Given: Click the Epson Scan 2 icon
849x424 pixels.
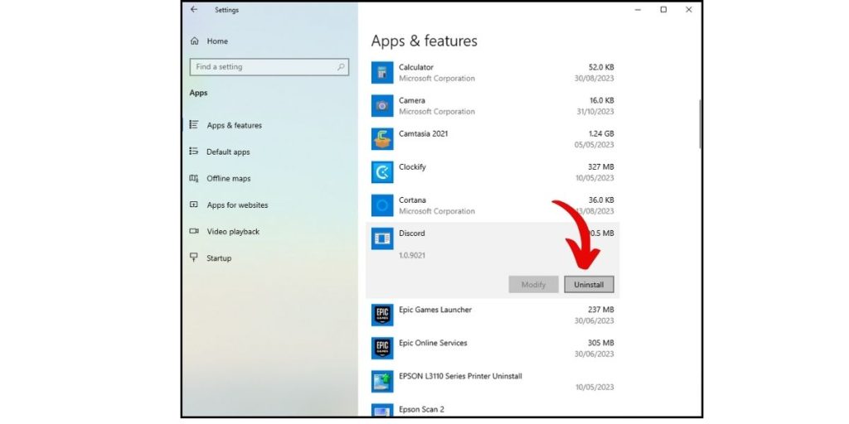Looking at the screenshot, I should tap(382, 411).
